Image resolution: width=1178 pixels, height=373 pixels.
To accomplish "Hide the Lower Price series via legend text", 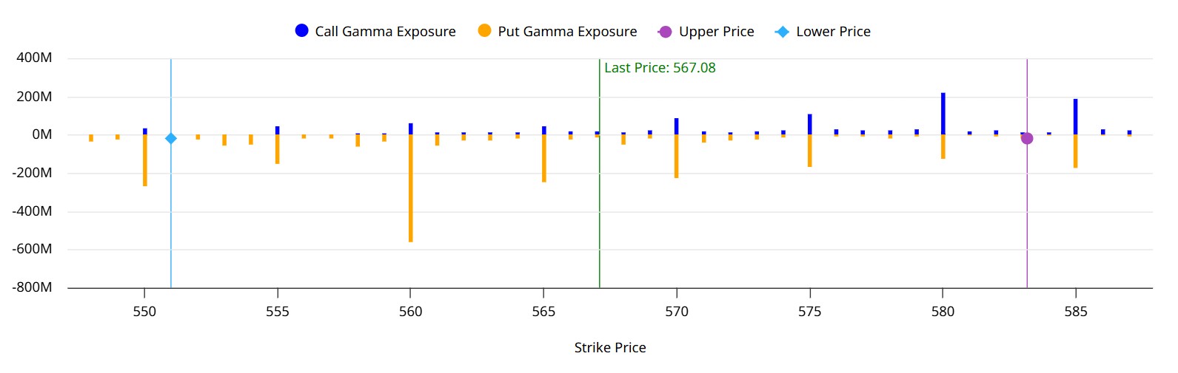I will [x=833, y=32].
